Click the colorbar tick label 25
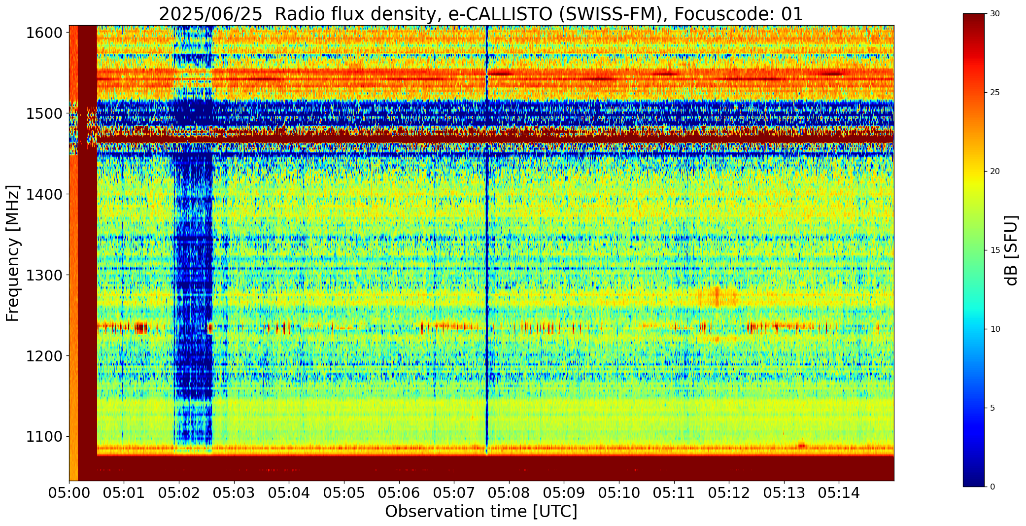Screen dimensions: 1026x526 (995, 93)
